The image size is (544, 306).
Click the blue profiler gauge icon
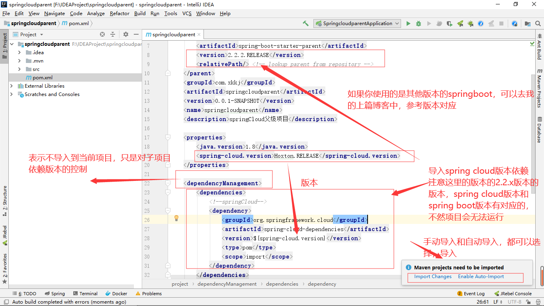coord(481,24)
